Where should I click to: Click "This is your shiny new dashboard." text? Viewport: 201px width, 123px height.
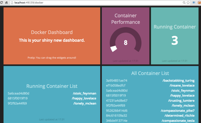pos(52,40)
